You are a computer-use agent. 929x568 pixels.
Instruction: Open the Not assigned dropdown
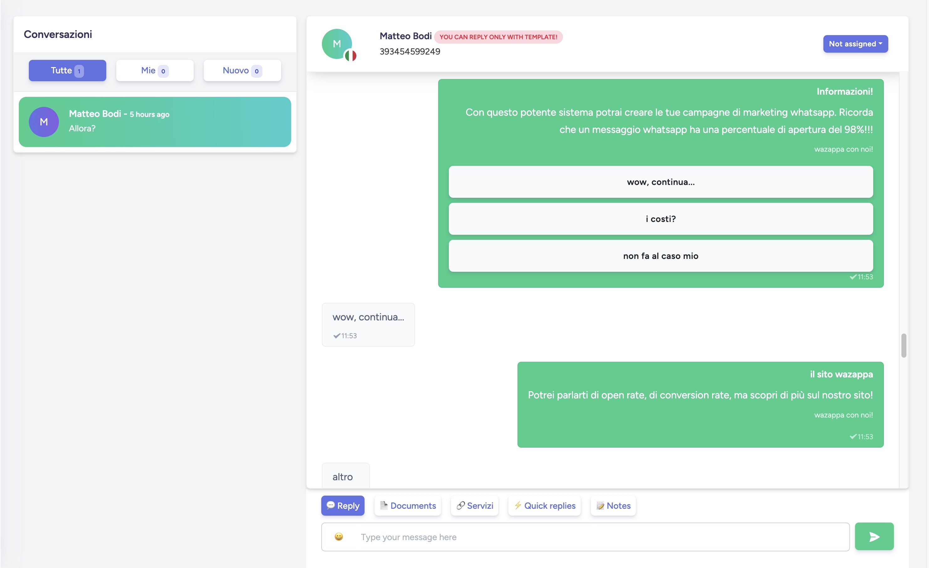coord(855,44)
